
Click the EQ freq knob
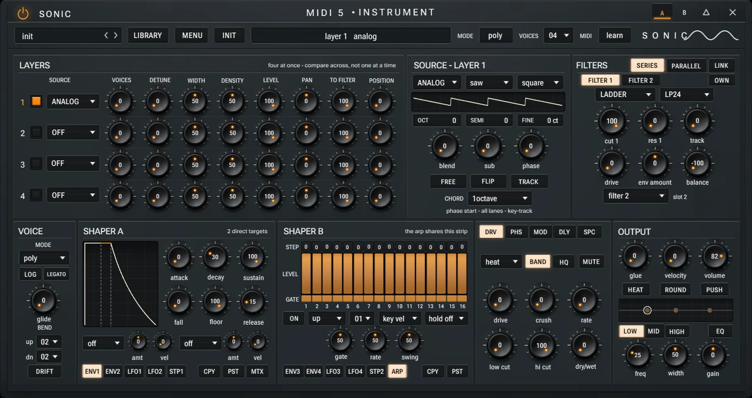tap(638, 355)
